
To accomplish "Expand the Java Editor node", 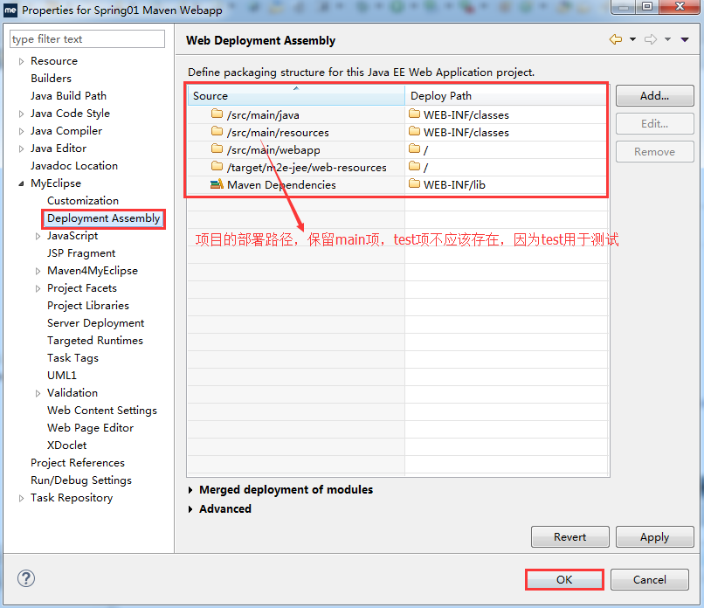I will [x=21, y=149].
